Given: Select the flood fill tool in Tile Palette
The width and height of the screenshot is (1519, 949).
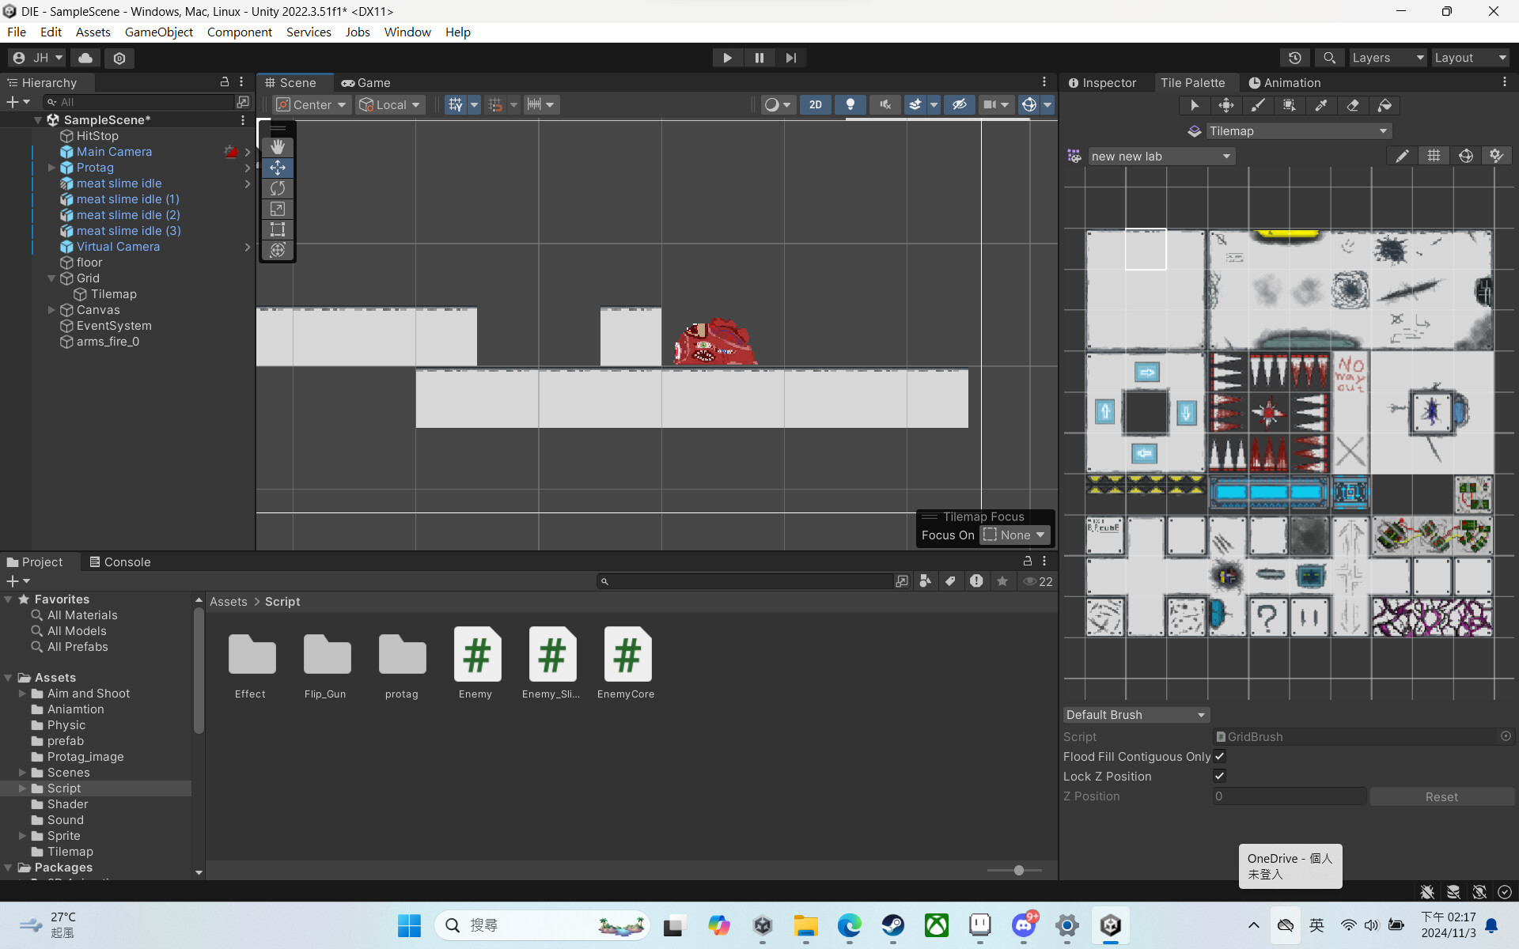Looking at the screenshot, I should point(1385,105).
